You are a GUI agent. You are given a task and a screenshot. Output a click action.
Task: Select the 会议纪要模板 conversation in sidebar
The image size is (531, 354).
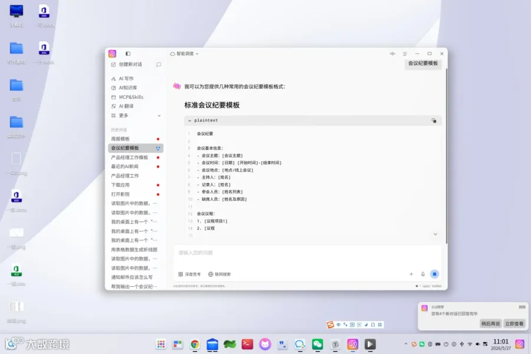coord(136,148)
